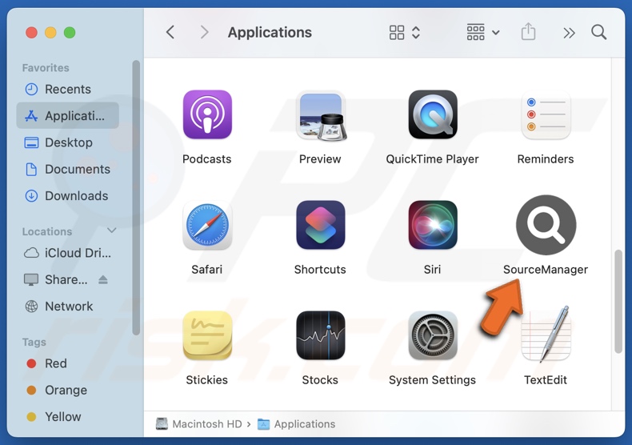Zoom the window with the green button

[x=70, y=32]
